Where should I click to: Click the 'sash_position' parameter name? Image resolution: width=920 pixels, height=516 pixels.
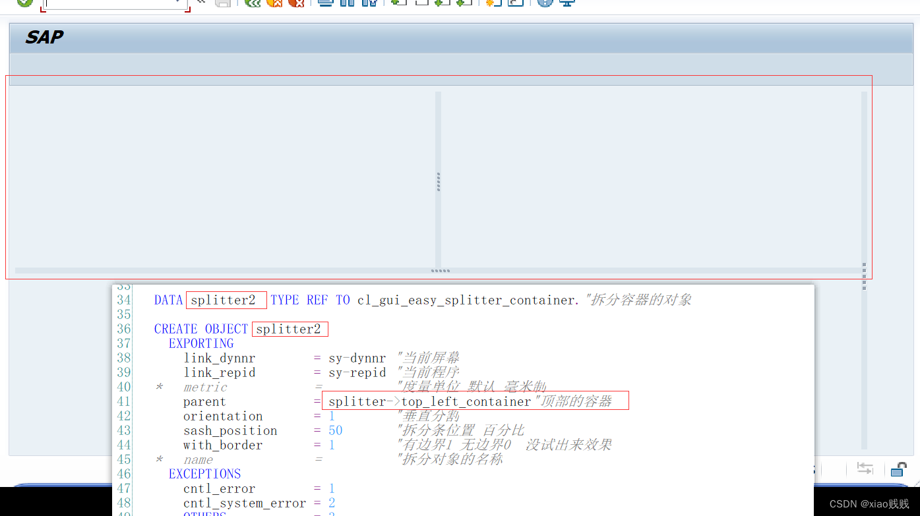(230, 430)
